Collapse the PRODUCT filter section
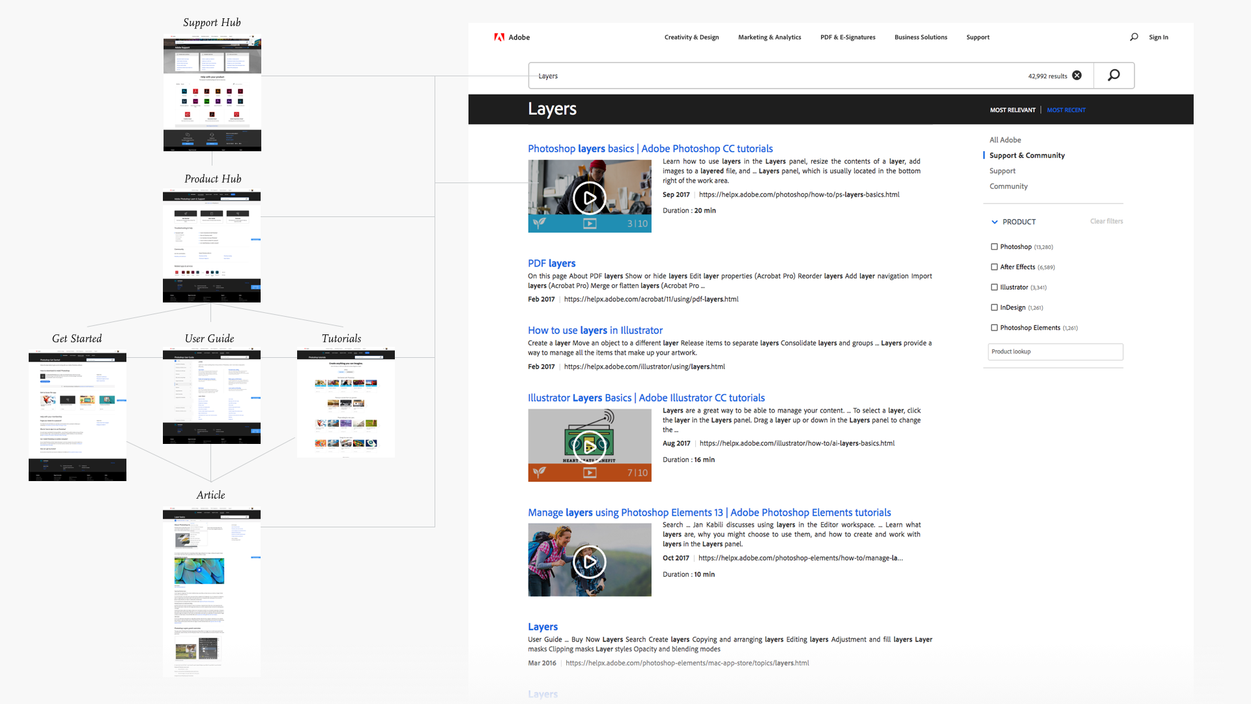Screen dimensions: 1251x704 [x=994, y=221]
